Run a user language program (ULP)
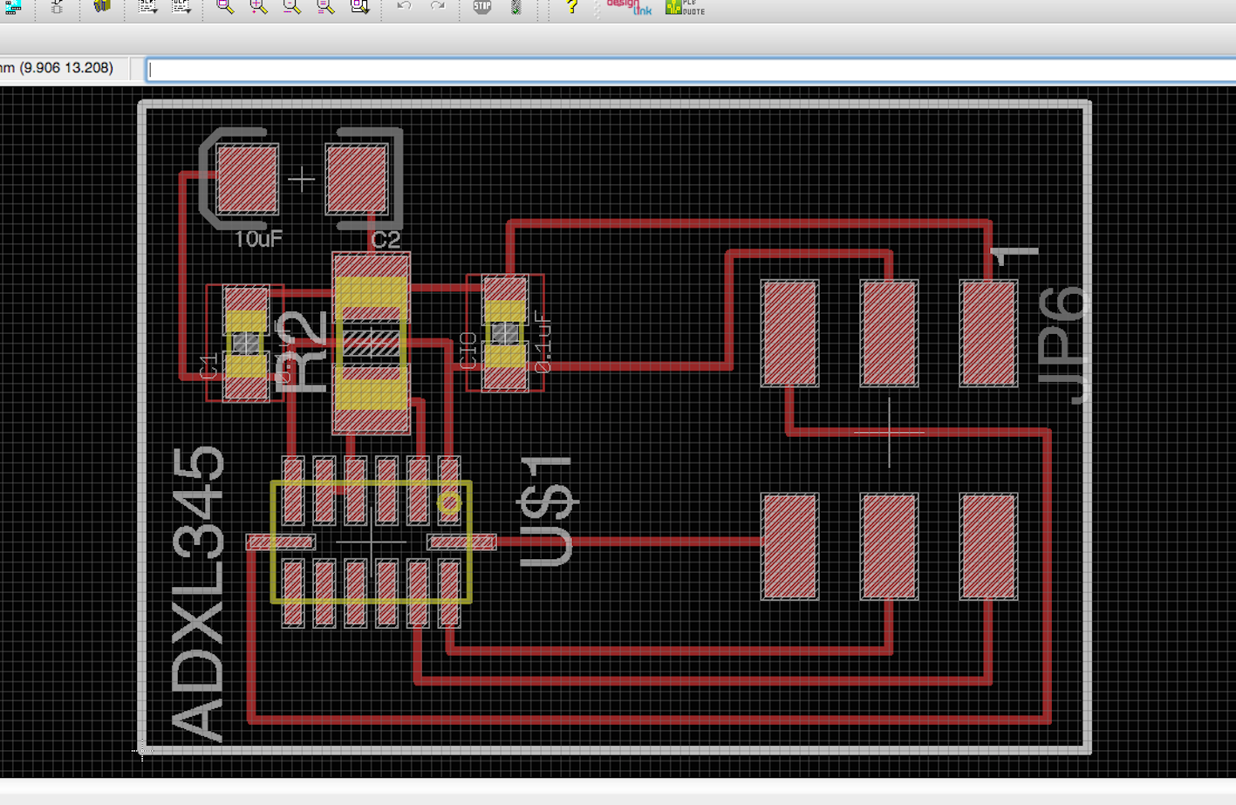The image size is (1236, 805). point(181,7)
